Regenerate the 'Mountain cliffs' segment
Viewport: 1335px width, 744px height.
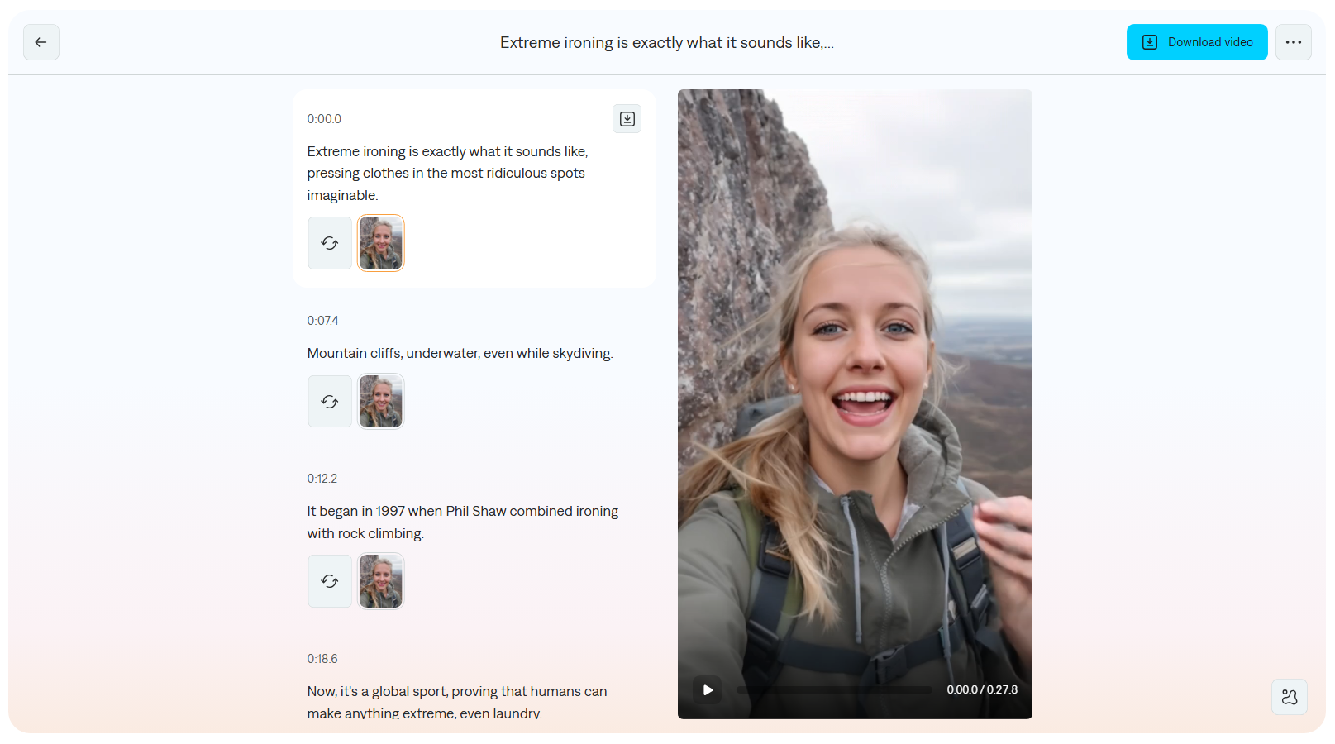pos(330,401)
